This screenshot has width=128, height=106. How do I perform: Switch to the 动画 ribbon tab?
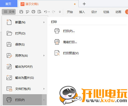point(118,12)
